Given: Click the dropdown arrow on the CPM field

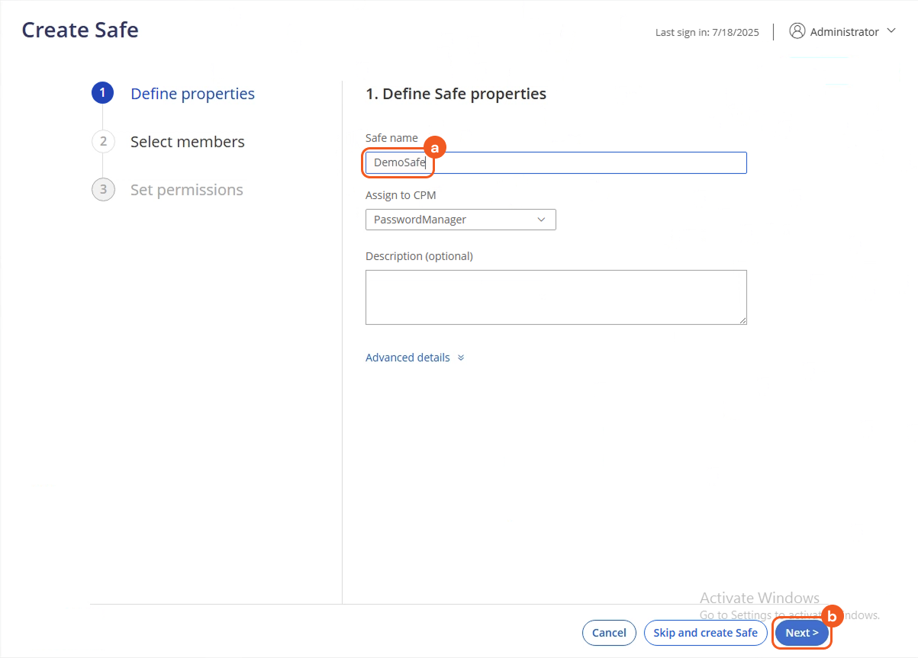Looking at the screenshot, I should coord(542,220).
